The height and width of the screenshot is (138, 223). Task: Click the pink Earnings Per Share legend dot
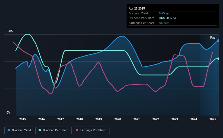(77, 130)
